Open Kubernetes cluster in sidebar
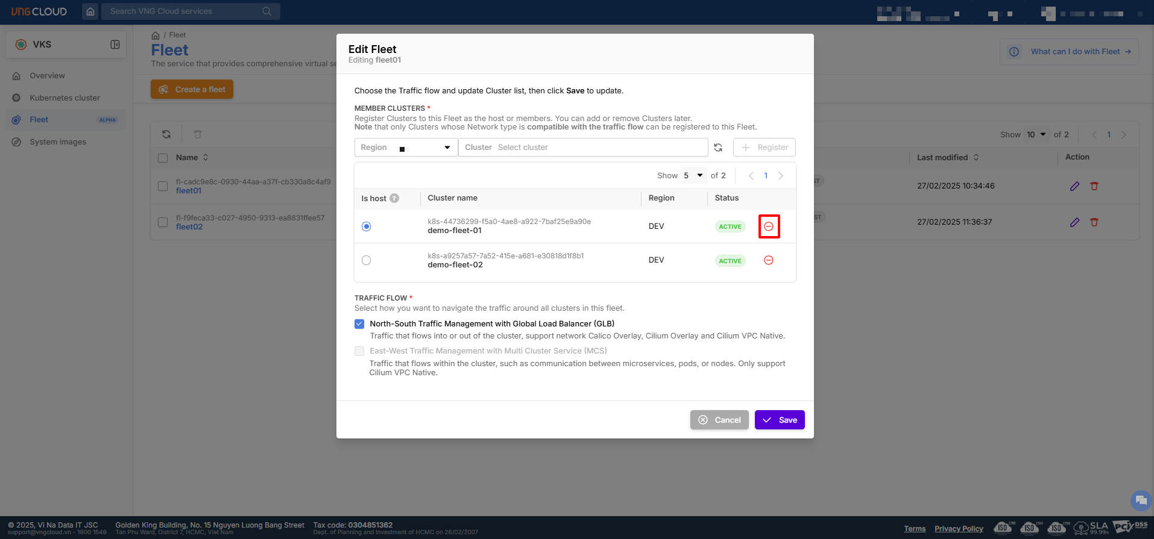Viewport: 1154px width, 539px height. tap(65, 98)
